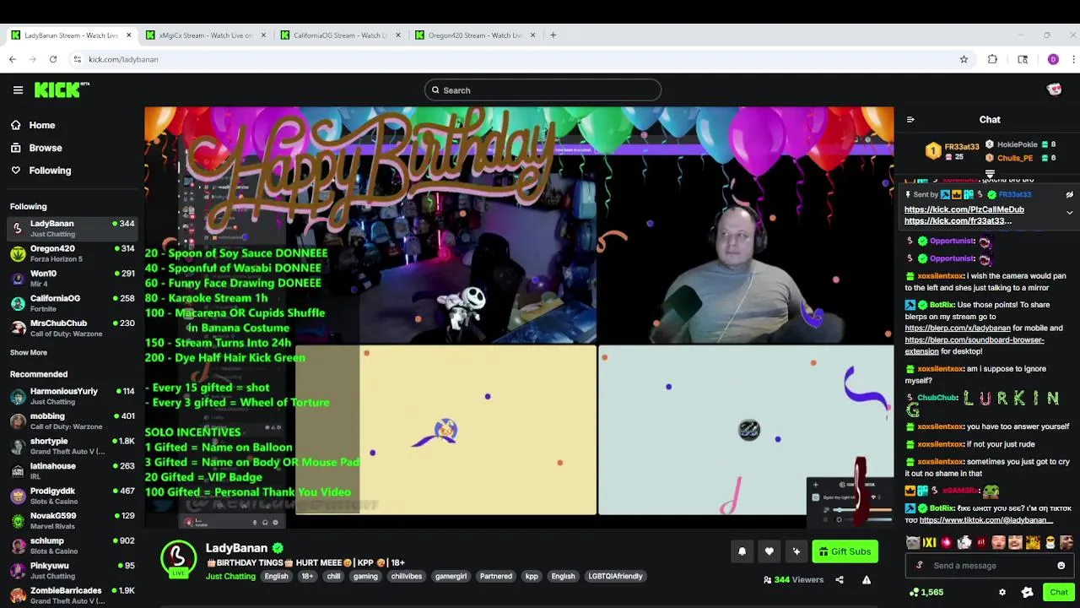This screenshot has height=608, width=1080.
Task: Click the sparkle icon next to Gift Subs
Action: (796, 551)
